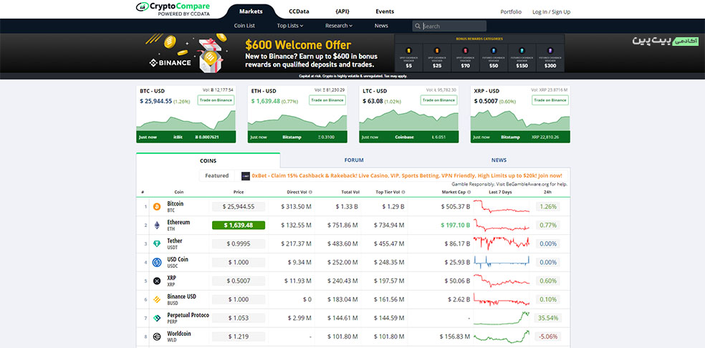Click the CryptoCompare logo
Viewport: 705px width, 348px height.
(173, 9)
